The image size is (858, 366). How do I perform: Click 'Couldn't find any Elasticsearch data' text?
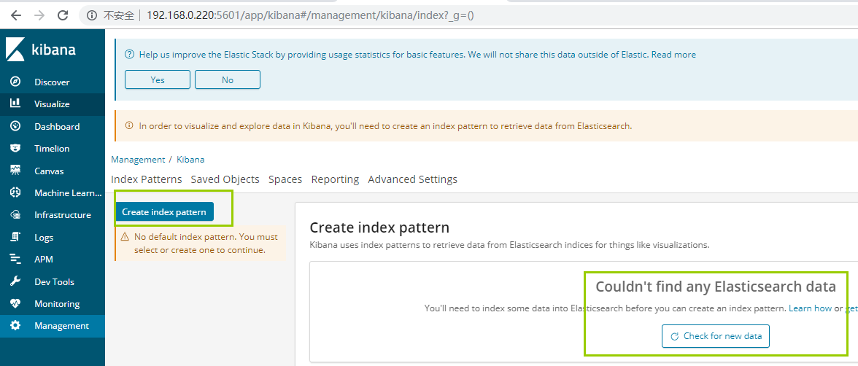tap(716, 286)
